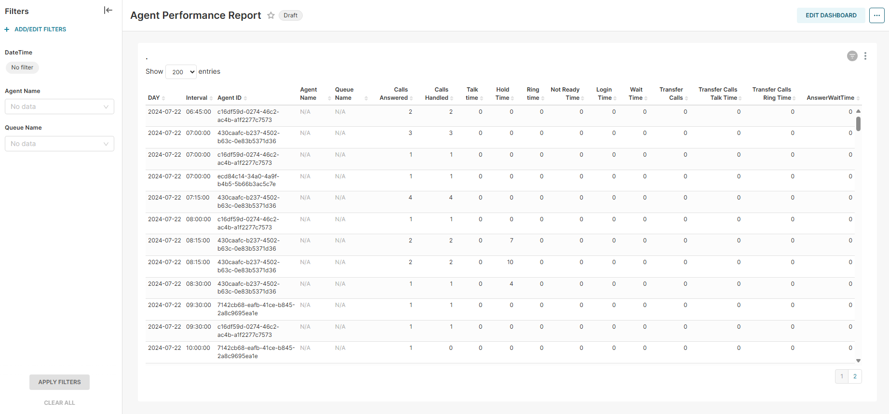Sort the table by DAY column
The width and height of the screenshot is (889, 414).
(x=154, y=98)
